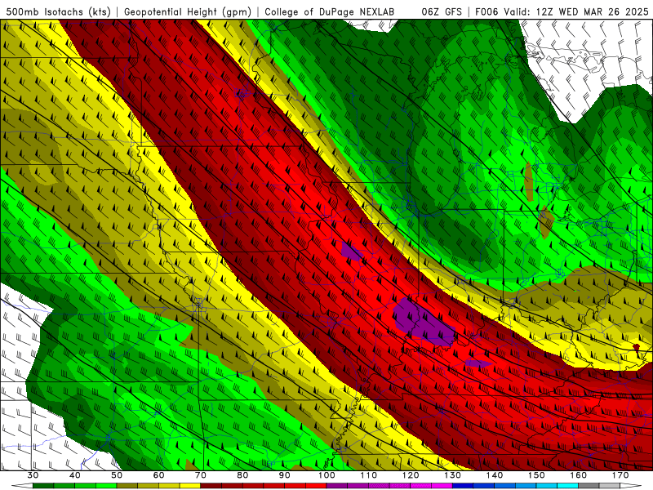The image size is (653, 490).
Task: Click the 100 label on the legend
Action: click(326, 475)
